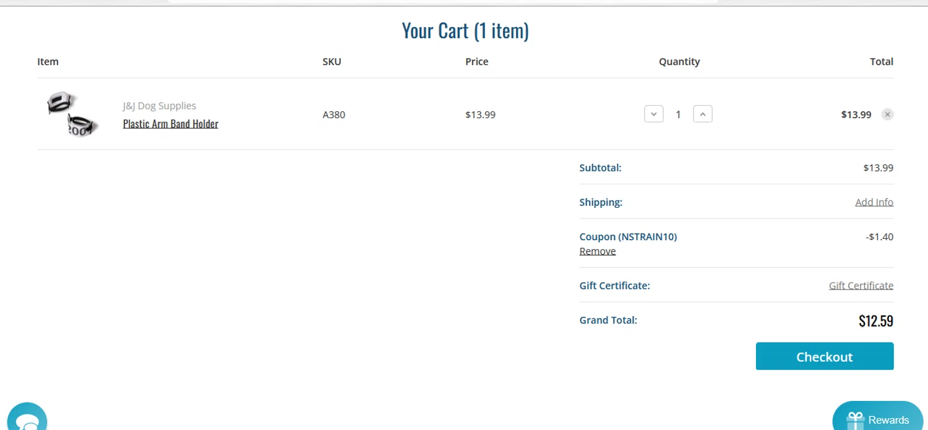Click the Subtotal amount $13.99
The image size is (928, 430).
click(879, 168)
